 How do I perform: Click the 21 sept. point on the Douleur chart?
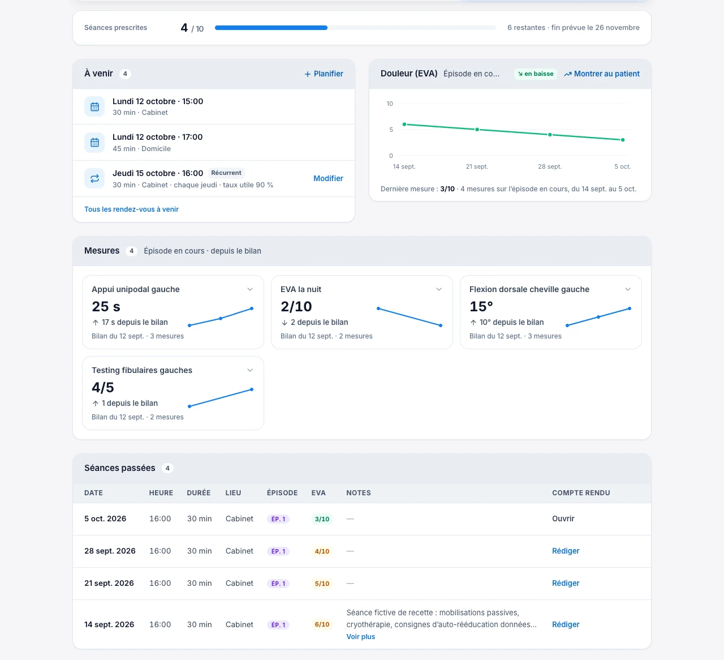click(x=477, y=130)
